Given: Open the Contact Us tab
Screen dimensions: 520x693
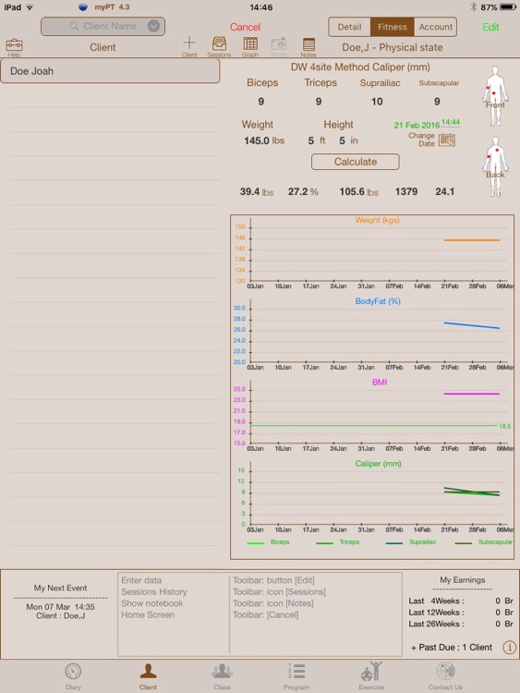Looking at the screenshot, I should click(x=445, y=676).
